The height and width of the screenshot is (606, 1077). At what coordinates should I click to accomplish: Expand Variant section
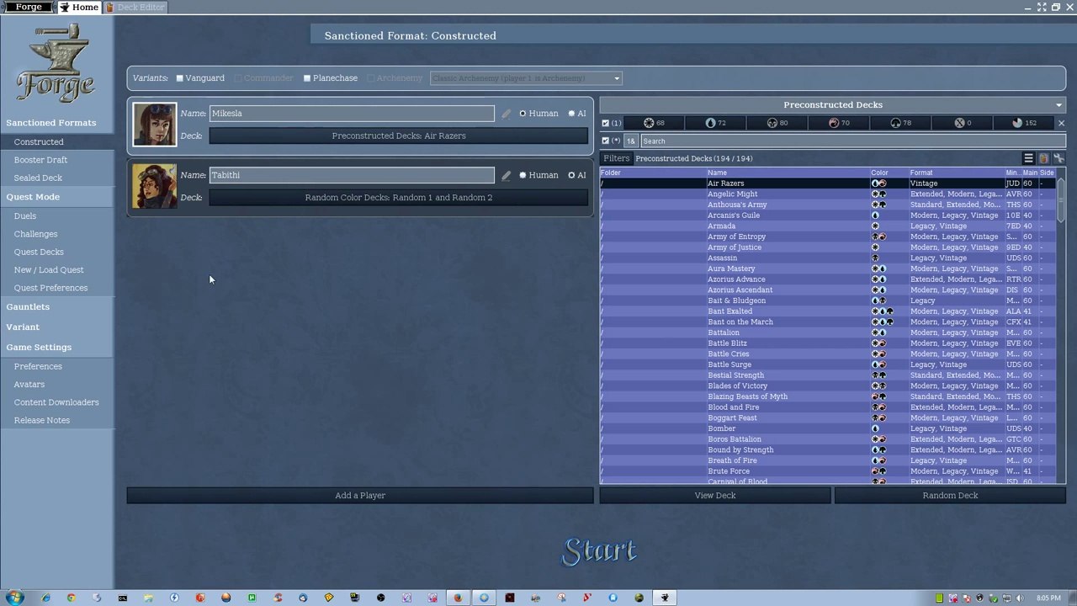23,327
